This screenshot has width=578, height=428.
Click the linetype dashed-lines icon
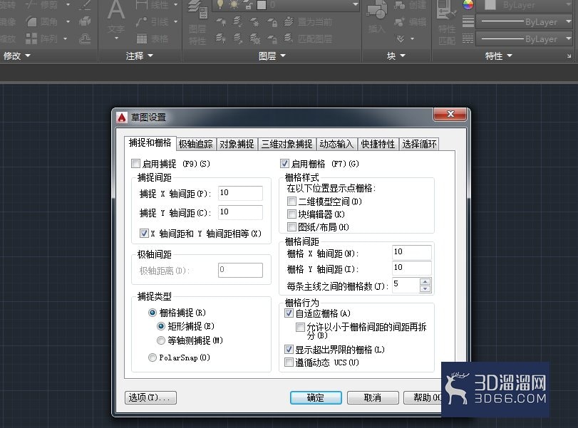468,38
